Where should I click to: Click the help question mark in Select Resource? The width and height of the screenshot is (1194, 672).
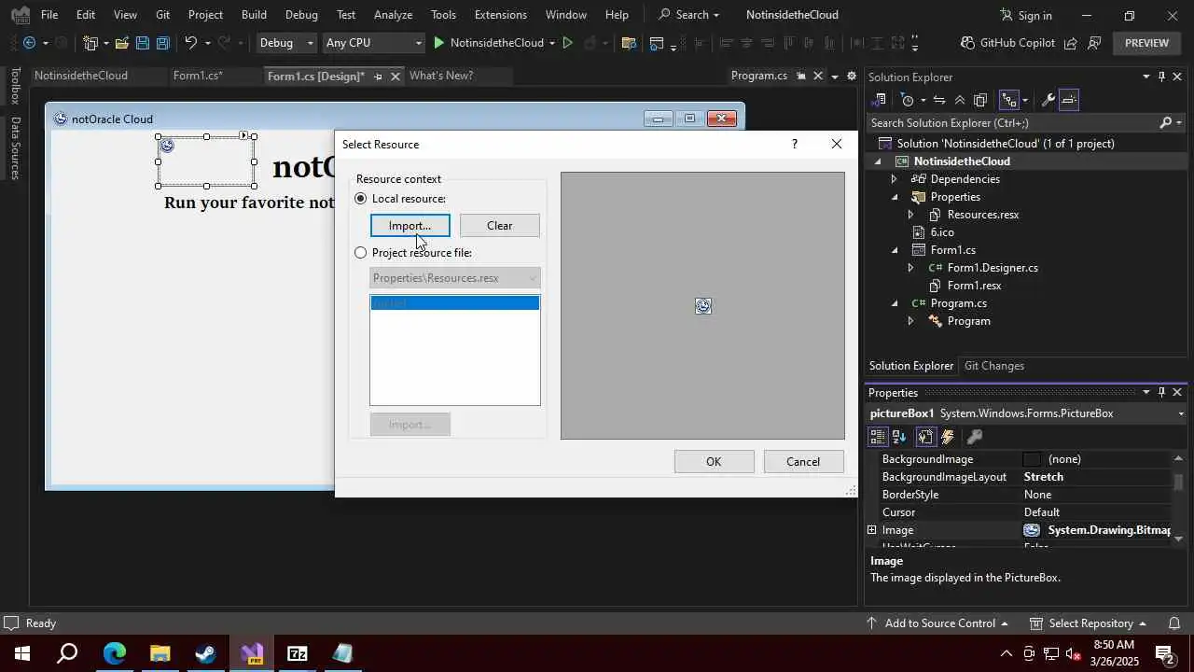click(x=794, y=144)
